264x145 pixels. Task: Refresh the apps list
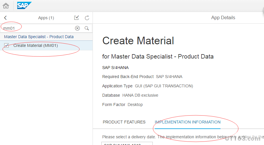[87, 18]
